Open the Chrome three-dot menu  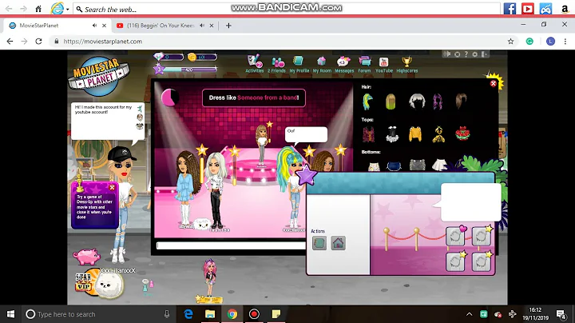[565, 42]
